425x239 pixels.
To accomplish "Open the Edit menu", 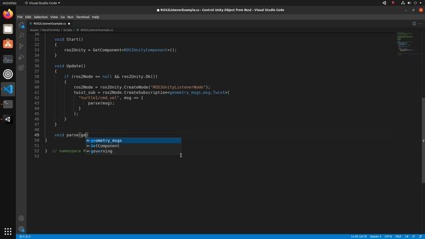I will click(x=28, y=17).
